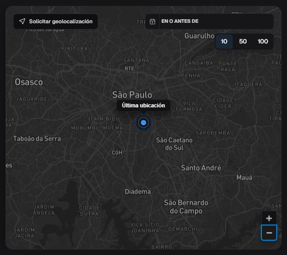
Task: Click Solicitar geolocalización button
Action: click(x=56, y=21)
